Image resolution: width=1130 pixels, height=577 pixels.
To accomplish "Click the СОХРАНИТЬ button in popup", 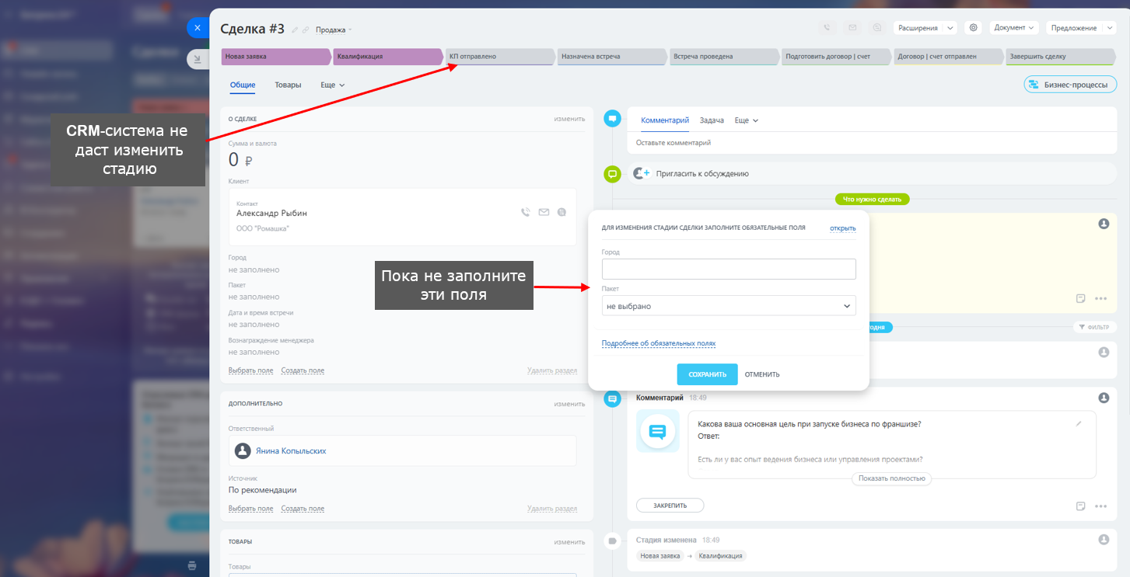I will (706, 374).
